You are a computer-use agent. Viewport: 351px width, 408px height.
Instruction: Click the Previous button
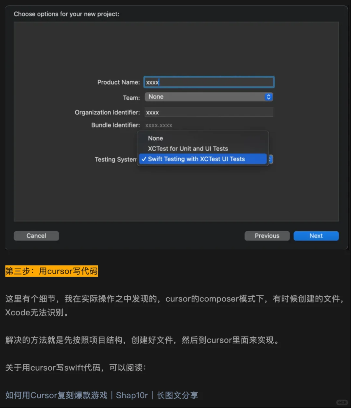click(x=267, y=236)
